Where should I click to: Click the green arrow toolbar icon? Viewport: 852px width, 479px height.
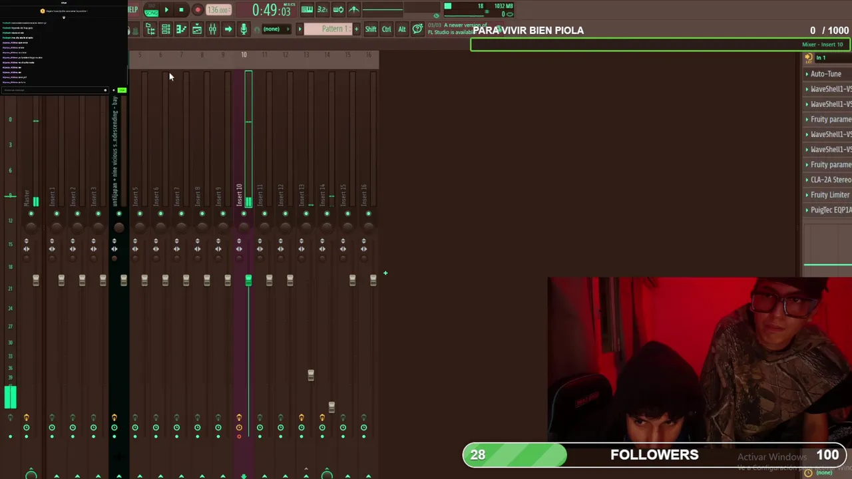pos(228,29)
